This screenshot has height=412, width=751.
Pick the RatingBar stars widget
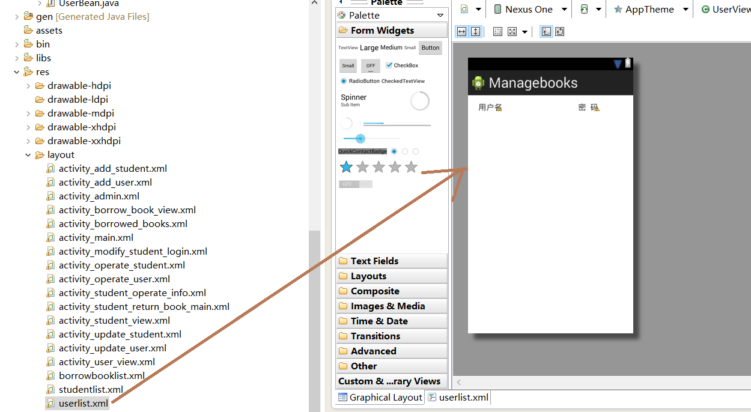click(379, 167)
